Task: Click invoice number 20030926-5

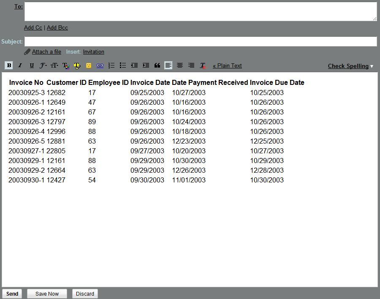Action: pos(27,141)
